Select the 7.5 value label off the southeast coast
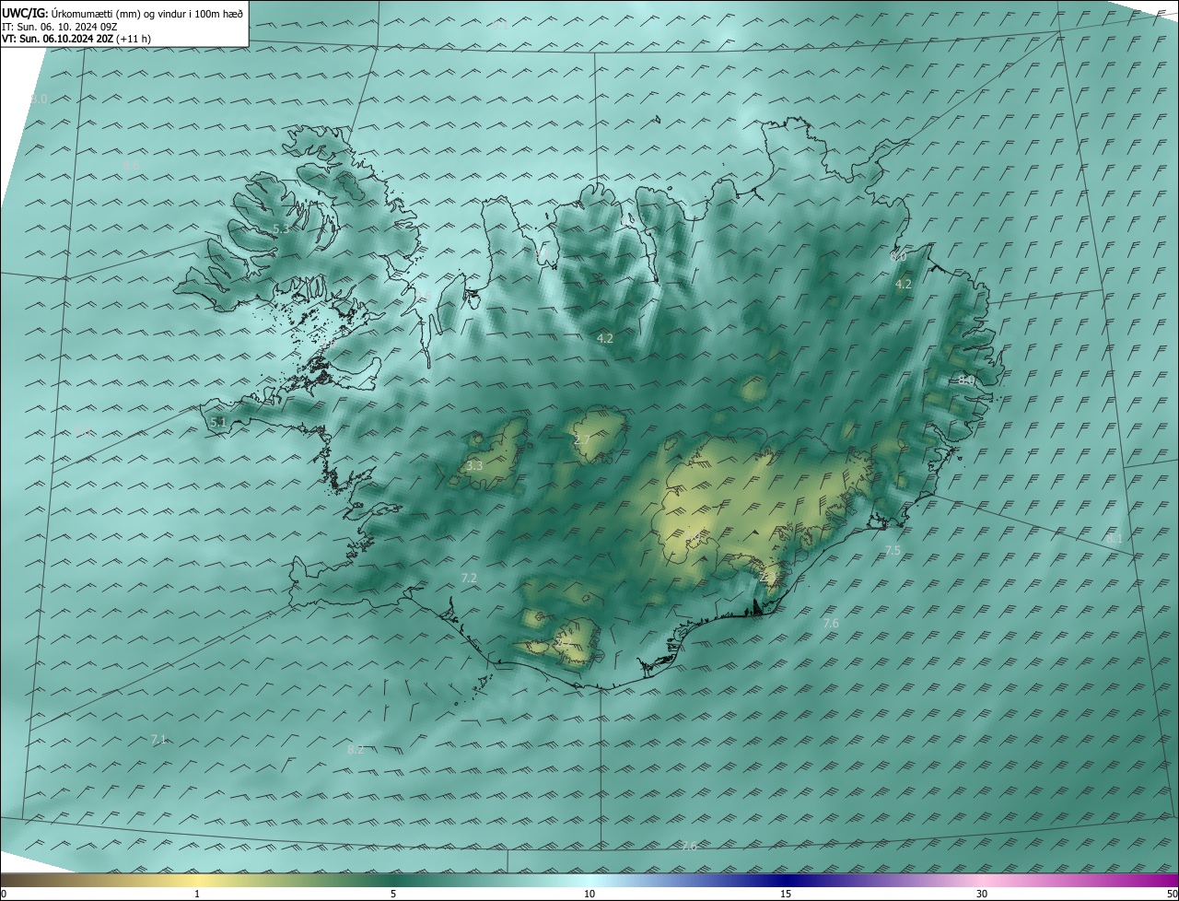 tap(893, 550)
